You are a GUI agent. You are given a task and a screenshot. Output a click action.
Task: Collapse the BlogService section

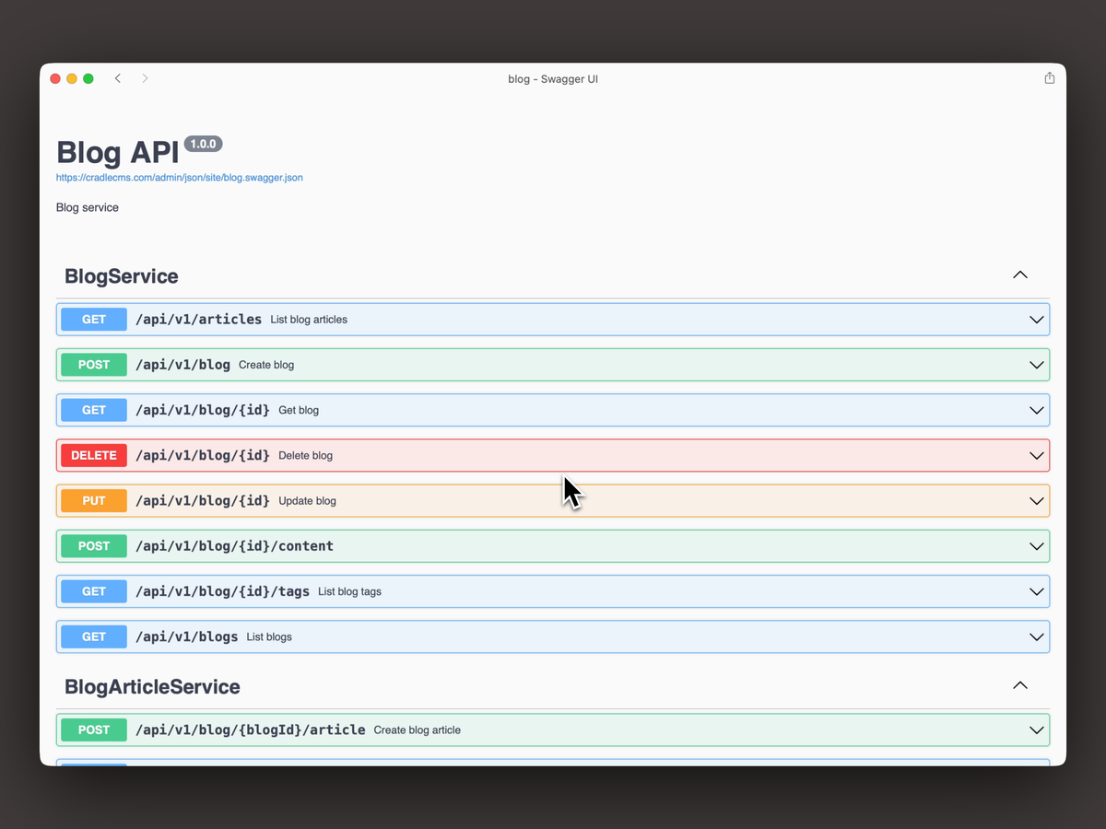click(x=1020, y=274)
